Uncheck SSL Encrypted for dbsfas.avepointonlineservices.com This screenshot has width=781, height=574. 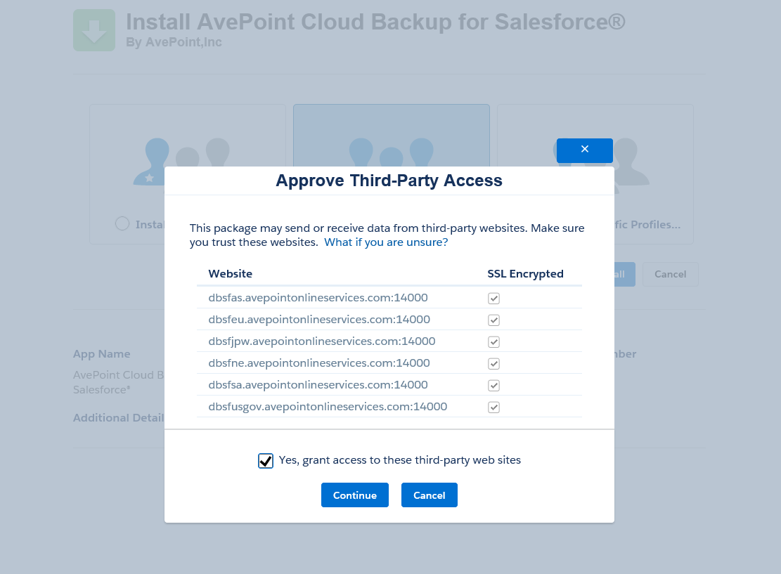tap(493, 298)
